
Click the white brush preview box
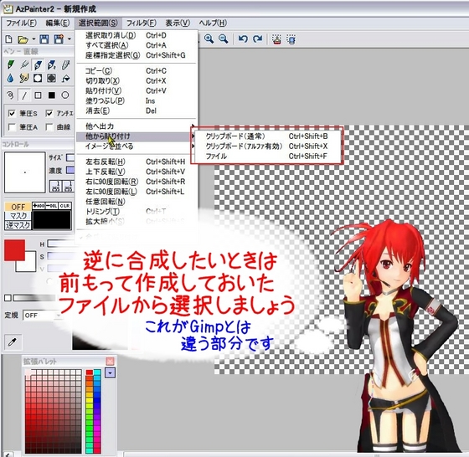[x=25, y=172]
